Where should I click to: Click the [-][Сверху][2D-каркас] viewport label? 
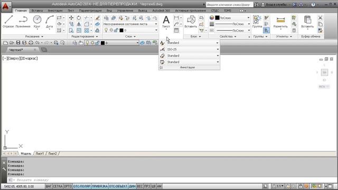click(x=20, y=59)
